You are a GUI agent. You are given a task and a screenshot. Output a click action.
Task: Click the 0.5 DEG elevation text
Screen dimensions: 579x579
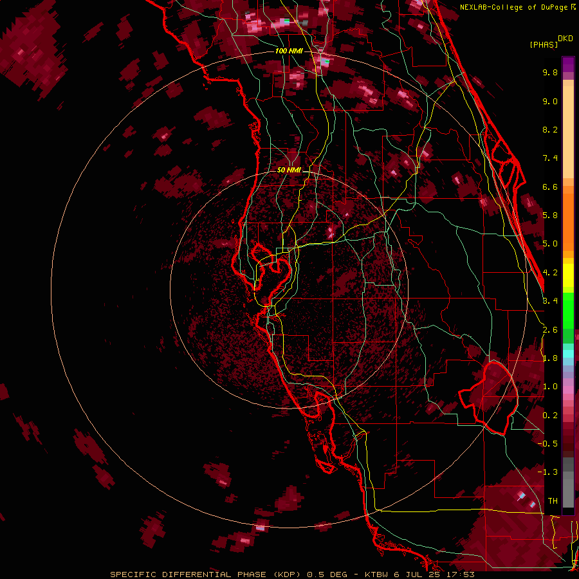pos(327,574)
